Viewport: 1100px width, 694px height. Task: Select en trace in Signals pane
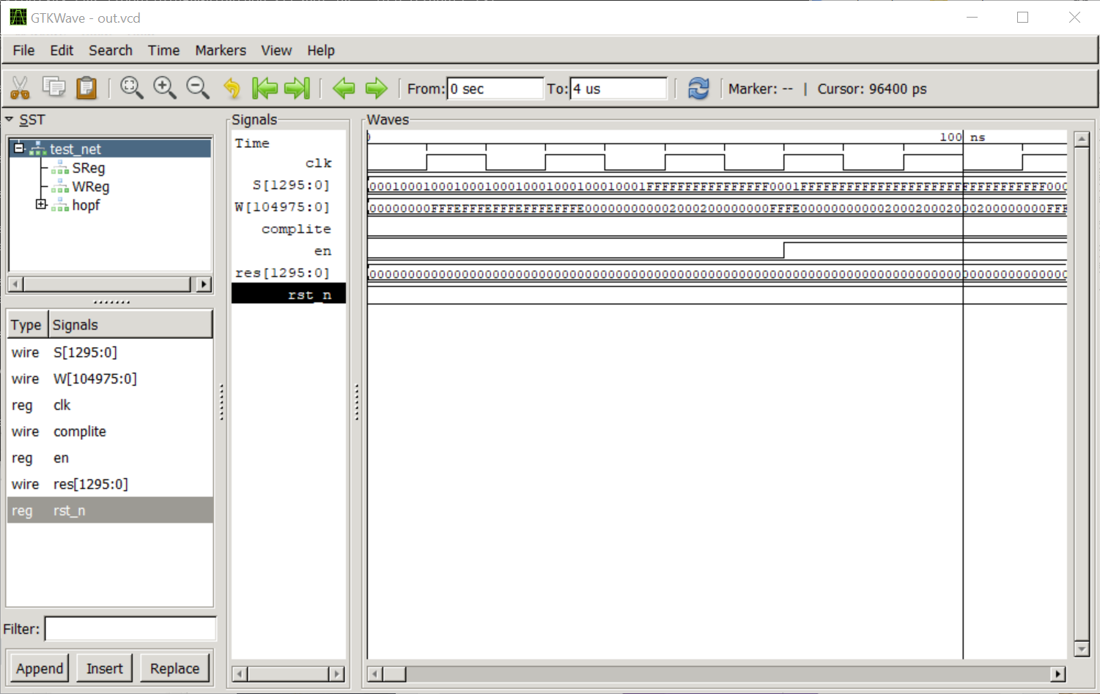click(322, 250)
